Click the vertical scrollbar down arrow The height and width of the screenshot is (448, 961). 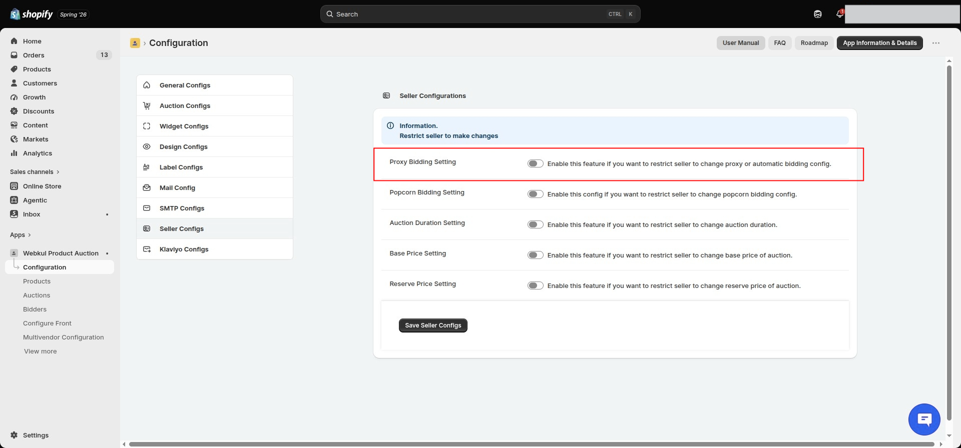(949, 435)
